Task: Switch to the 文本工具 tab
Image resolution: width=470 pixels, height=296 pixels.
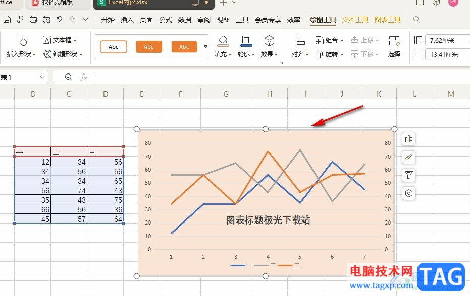Action: click(355, 20)
